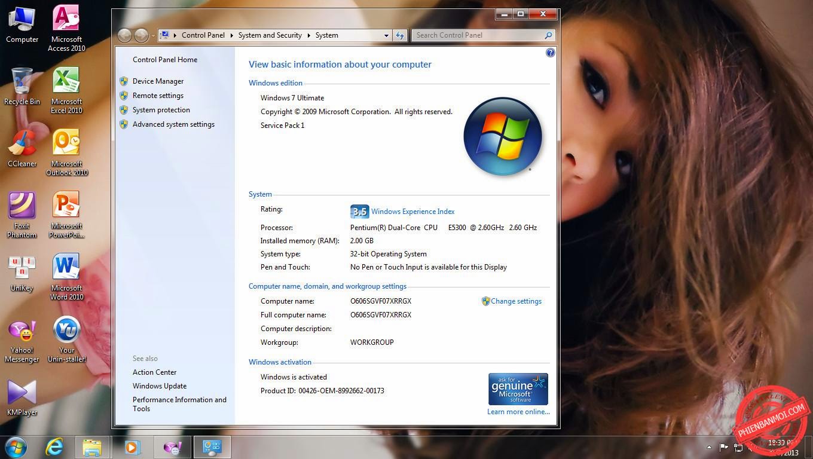Open Windows Media Player from the taskbar
Screen dimensions: 813x459
coord(133,446)
